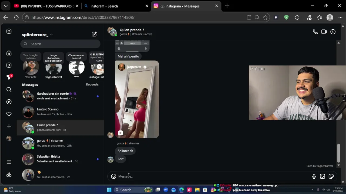
Task: Open profile avatar in Instagram sidebar
Action: point(9,138)
